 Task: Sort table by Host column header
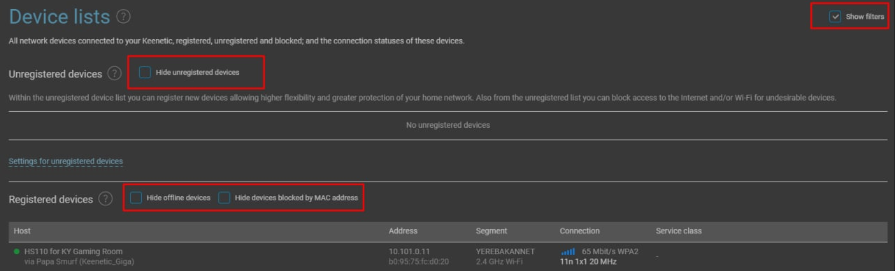[x=22, y=230]
